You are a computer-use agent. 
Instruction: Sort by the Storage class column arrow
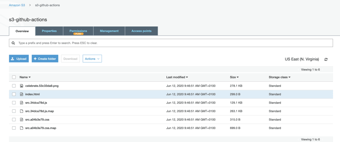click(x=289, y=77)
